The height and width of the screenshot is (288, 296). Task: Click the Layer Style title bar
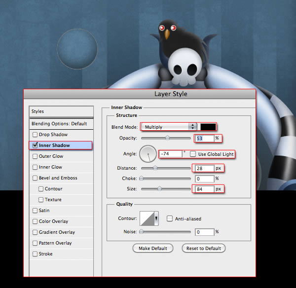[140, 94]
